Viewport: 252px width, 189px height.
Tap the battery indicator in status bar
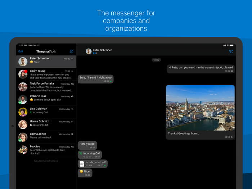(x=231, y=45)
